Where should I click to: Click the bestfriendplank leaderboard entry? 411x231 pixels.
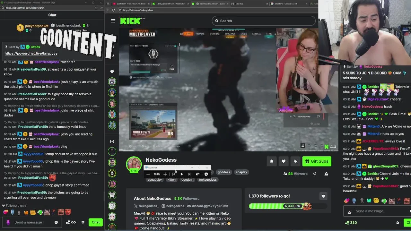click(x=69, y=25)
